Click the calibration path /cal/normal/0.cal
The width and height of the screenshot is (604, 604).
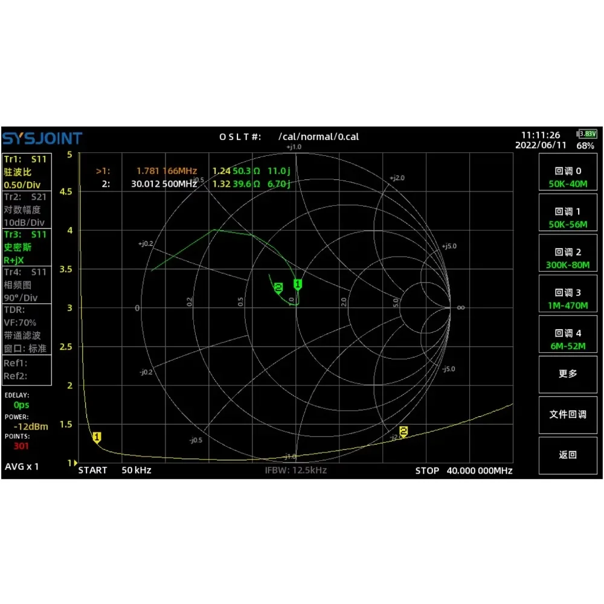pos(318,137)
